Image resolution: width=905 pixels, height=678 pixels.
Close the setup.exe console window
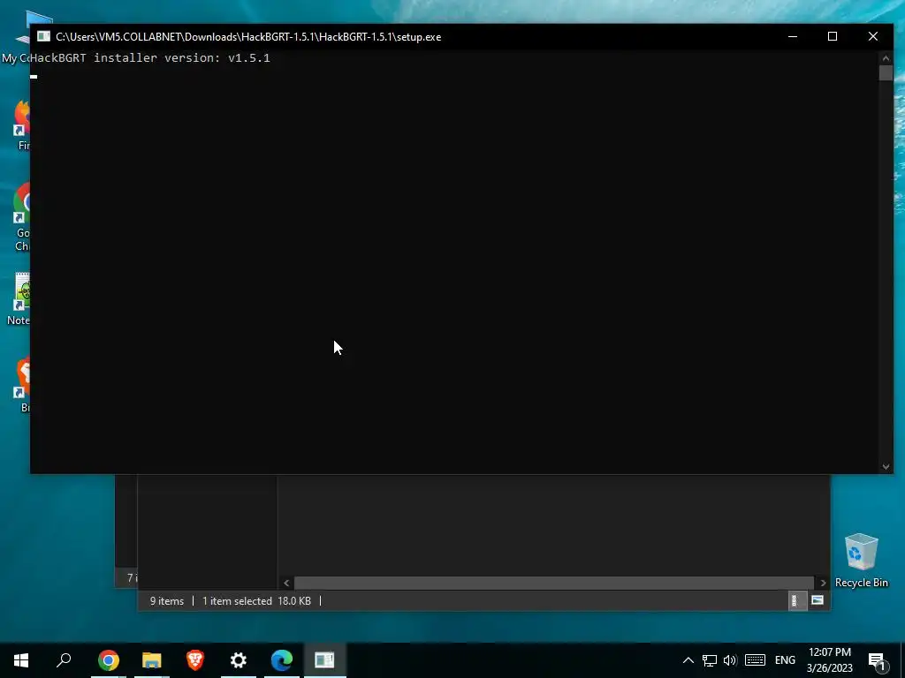click(872, 36)
